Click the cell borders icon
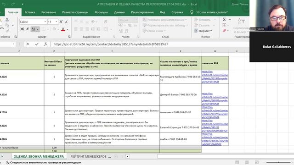This screenshot has height=165, width=294. [x=44, y=29]
